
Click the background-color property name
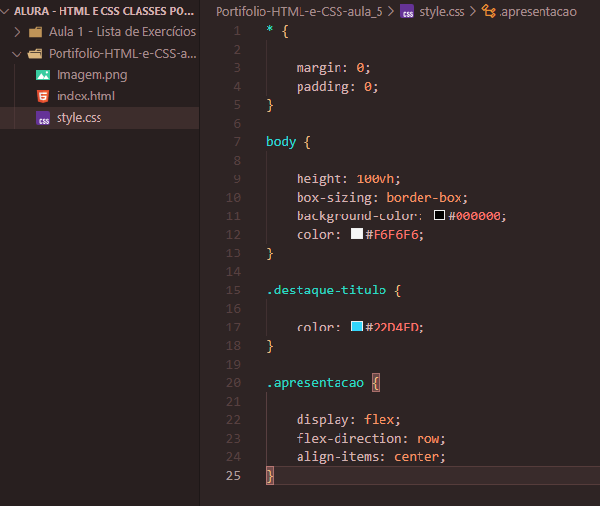pyautogui.click(x=356, y=216)
